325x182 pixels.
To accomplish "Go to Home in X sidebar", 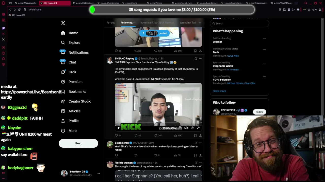I will tap(70, 33).
